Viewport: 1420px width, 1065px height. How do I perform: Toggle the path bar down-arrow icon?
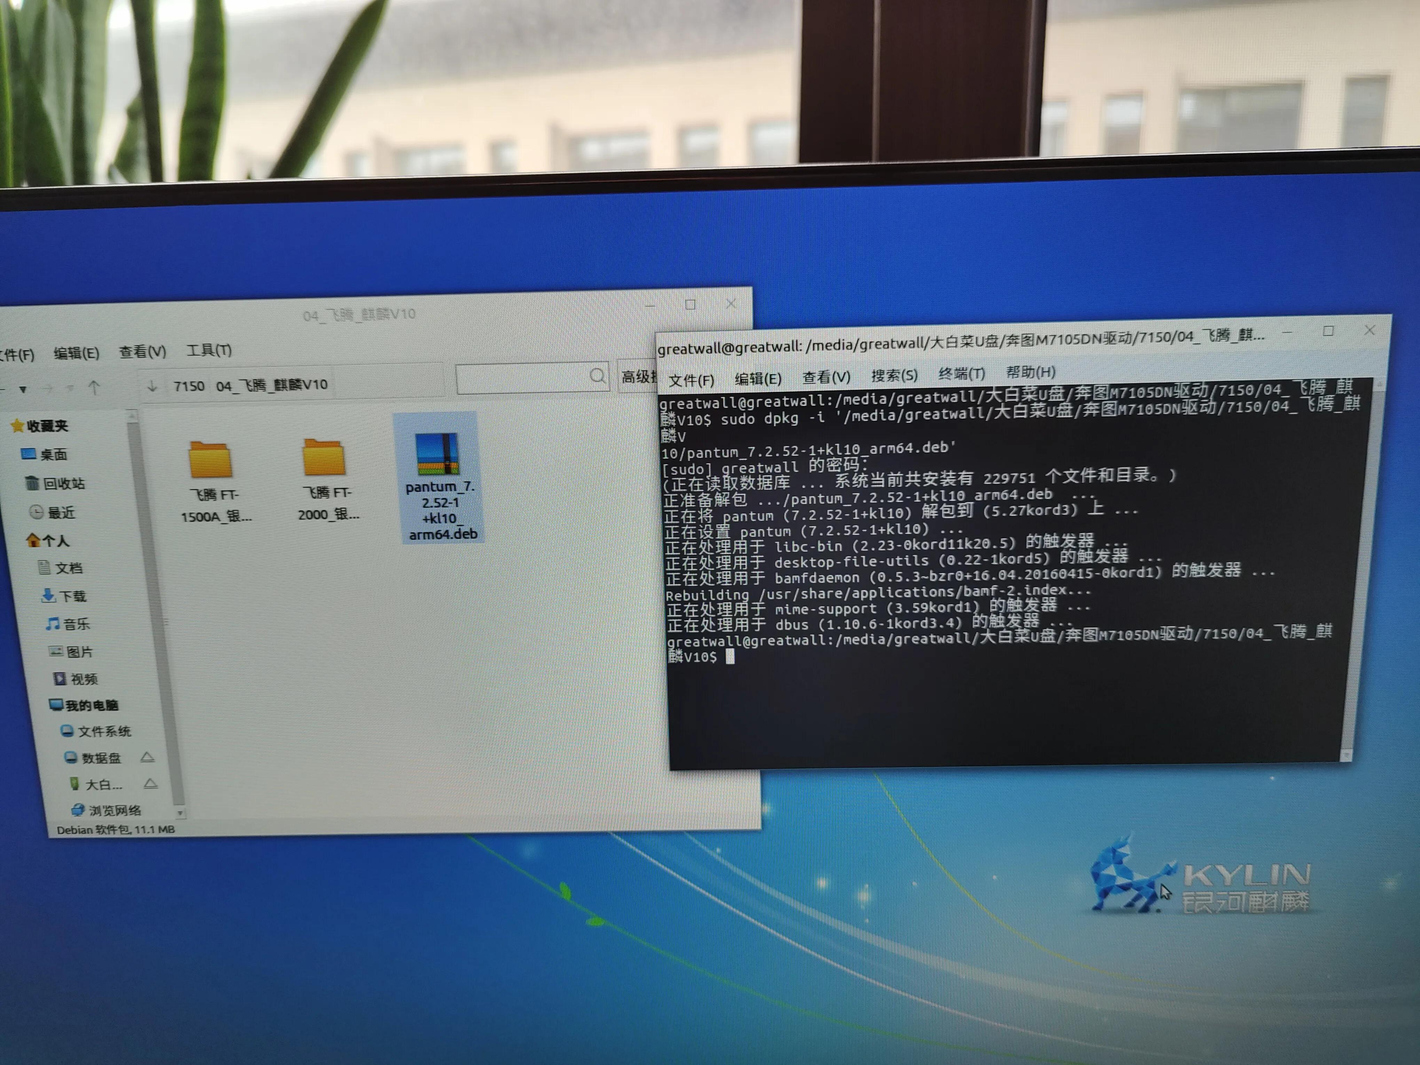[x=152, y=386]
